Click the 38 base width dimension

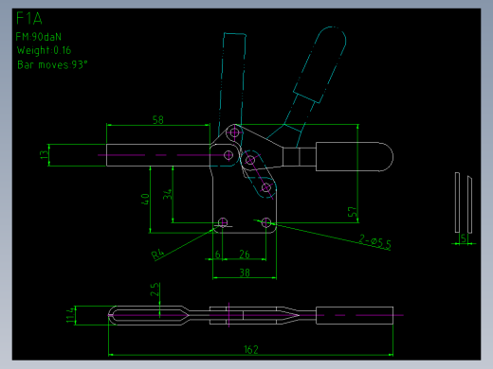coord(245,272)
